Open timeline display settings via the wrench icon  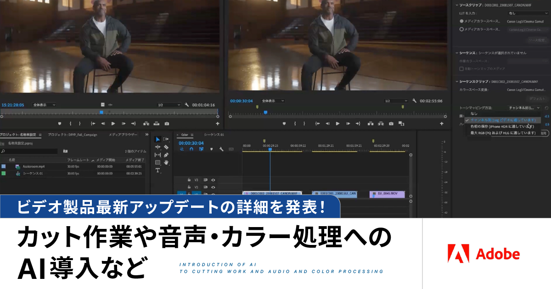(221, 150)
